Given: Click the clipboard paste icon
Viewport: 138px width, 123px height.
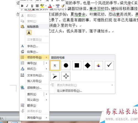Looking at the screenshot, I should (x=22, y=27).
